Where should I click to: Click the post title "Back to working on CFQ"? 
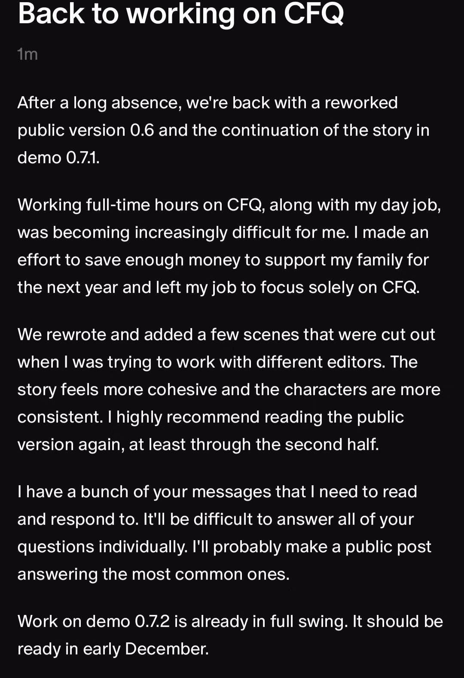(181, 14)
